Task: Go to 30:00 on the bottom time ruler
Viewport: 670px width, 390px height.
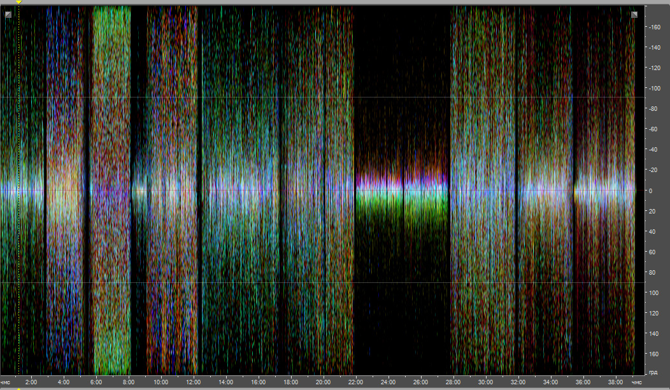Action: [x=485, y=382]
